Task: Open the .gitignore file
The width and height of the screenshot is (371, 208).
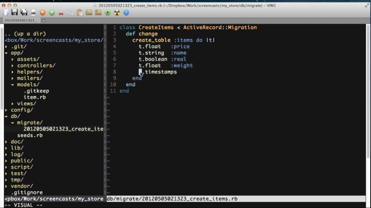Action: 27,193
